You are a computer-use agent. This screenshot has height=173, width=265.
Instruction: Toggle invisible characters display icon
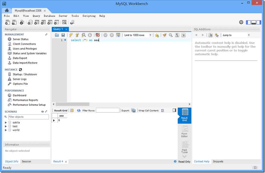pos(177,35)
